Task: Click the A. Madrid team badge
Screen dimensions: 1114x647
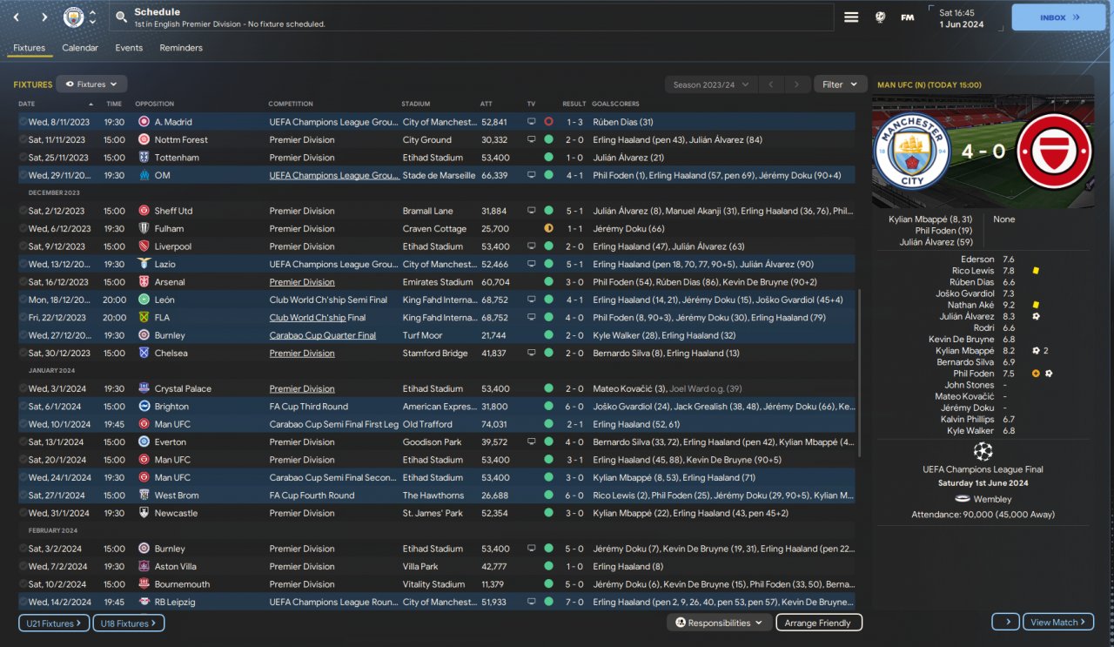Action: (x=144, y=122)
